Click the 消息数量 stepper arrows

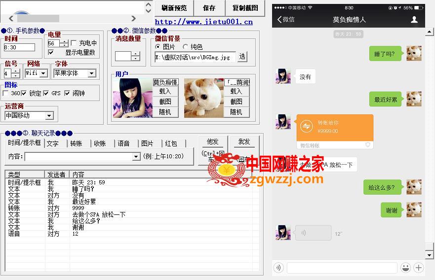(x=136, y=56)
